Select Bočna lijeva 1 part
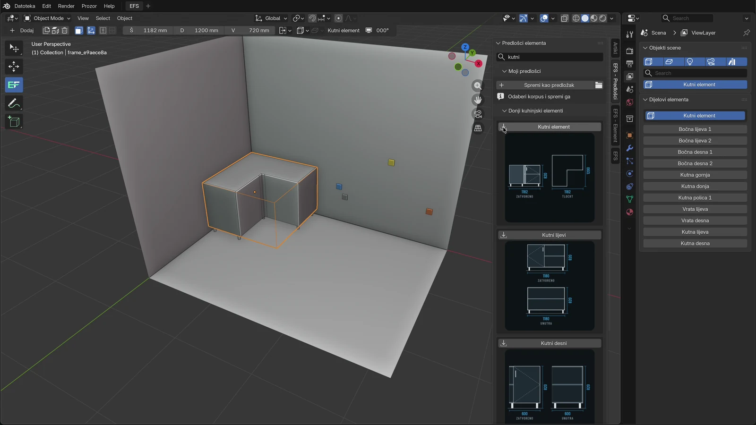 [x=695, y=129]
